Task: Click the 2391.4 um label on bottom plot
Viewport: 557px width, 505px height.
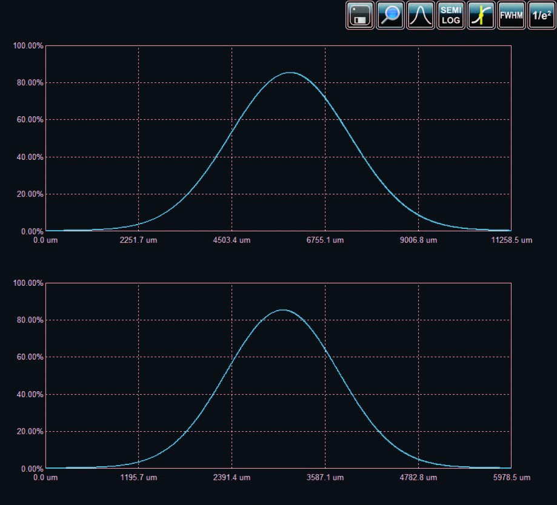Action: [232, 478]
